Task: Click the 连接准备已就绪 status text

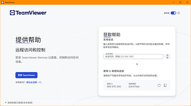Action: 20,102
